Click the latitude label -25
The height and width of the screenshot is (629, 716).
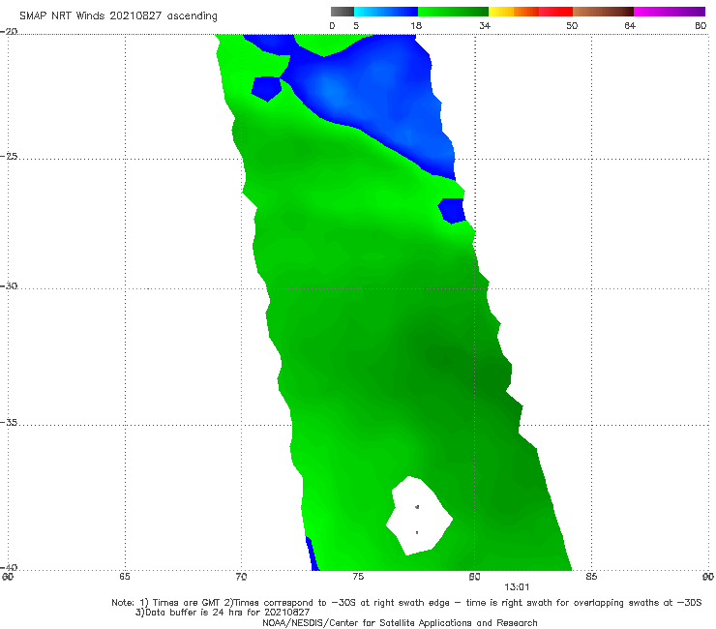coord(9,157)
